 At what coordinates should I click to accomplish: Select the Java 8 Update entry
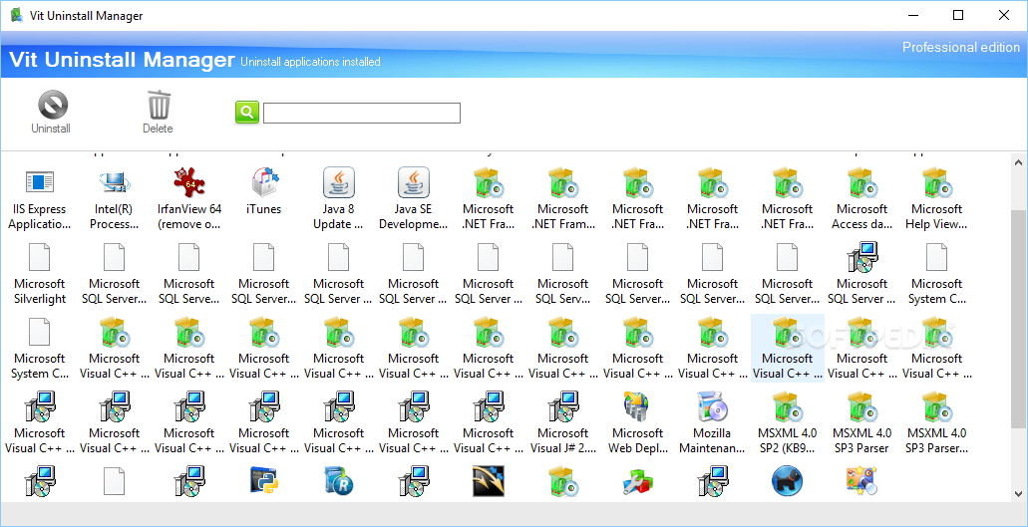(x=338, y=198)
